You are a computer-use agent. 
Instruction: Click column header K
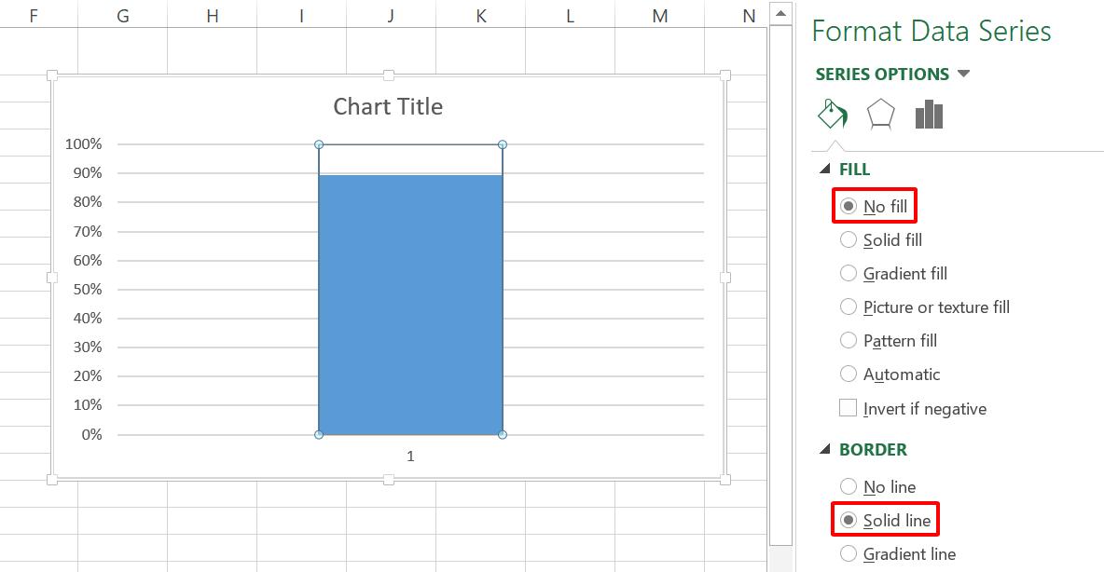tap(479, 15)
